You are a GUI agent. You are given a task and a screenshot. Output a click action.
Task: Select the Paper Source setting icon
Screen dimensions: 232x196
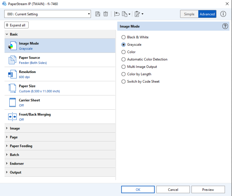[x=12, y=60]
